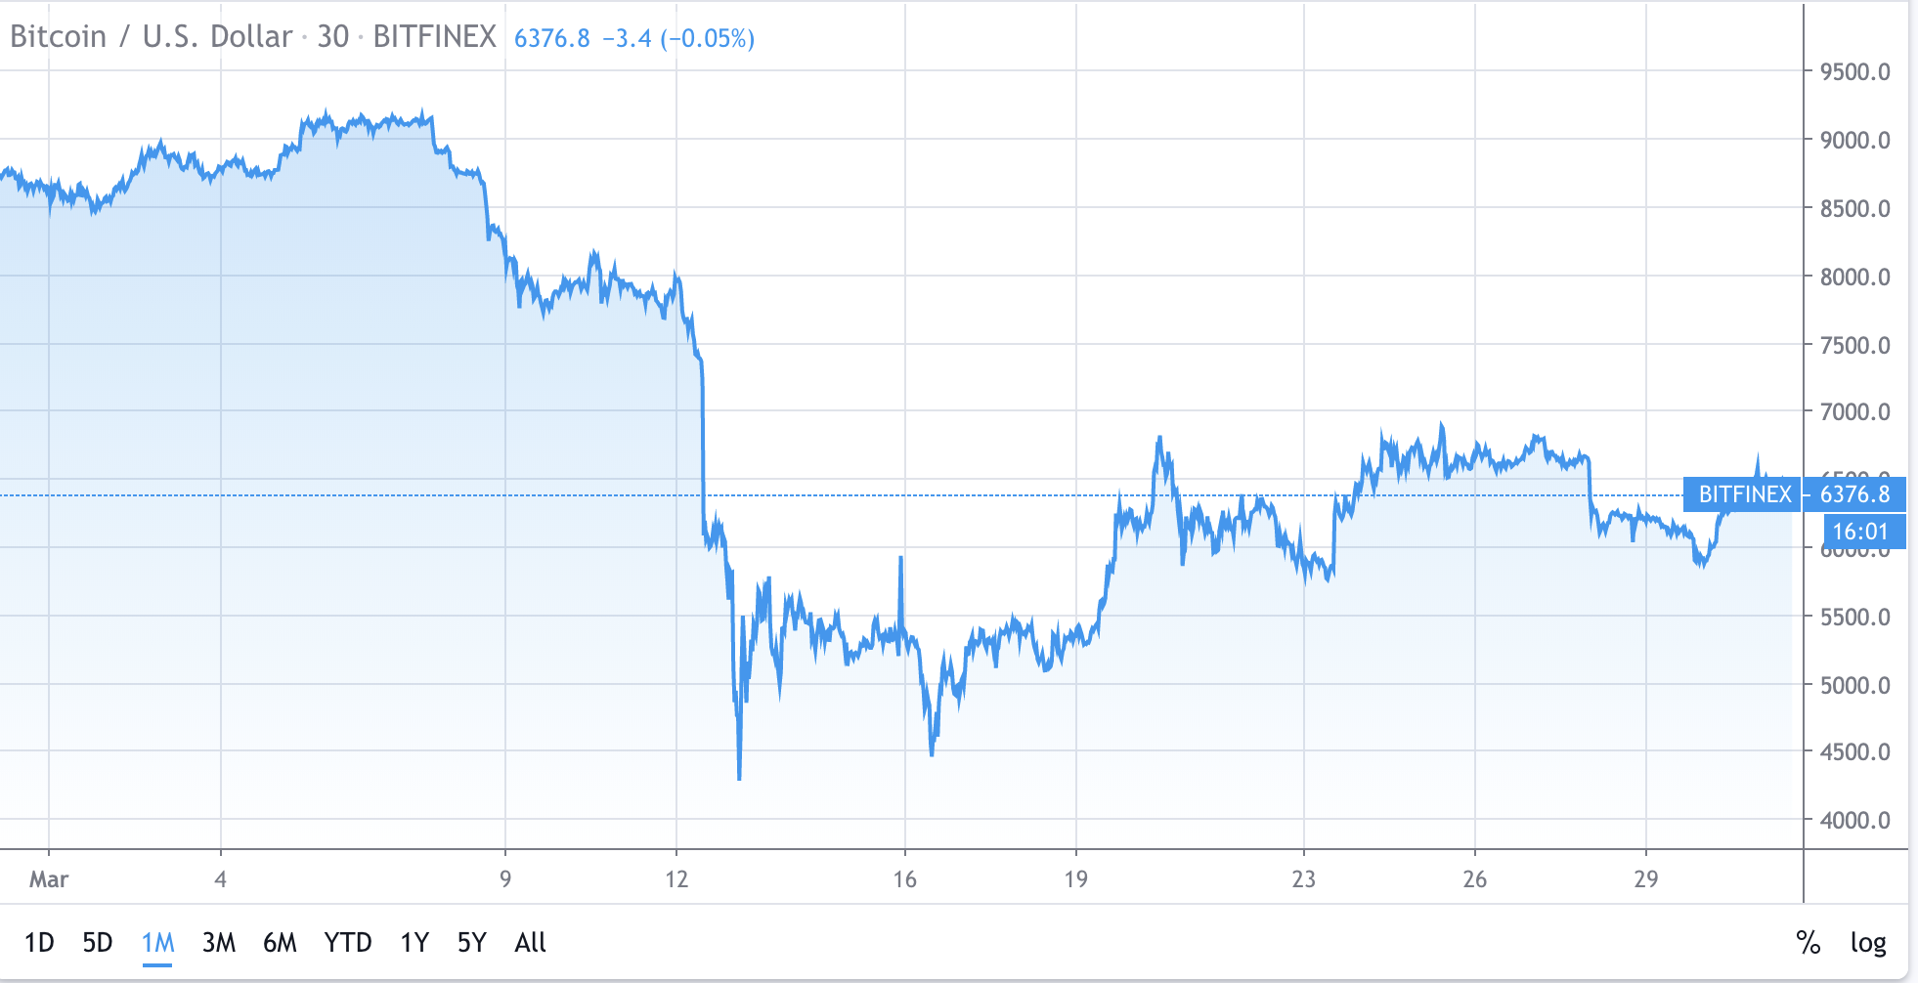Click the 6376.8 price in header
1918x983 pixels.
[x=552, y=38]
